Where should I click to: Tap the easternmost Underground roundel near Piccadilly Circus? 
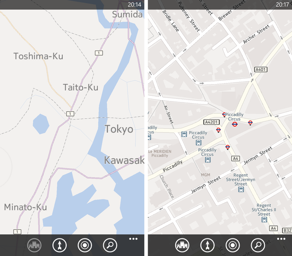(x=250, y=123)
